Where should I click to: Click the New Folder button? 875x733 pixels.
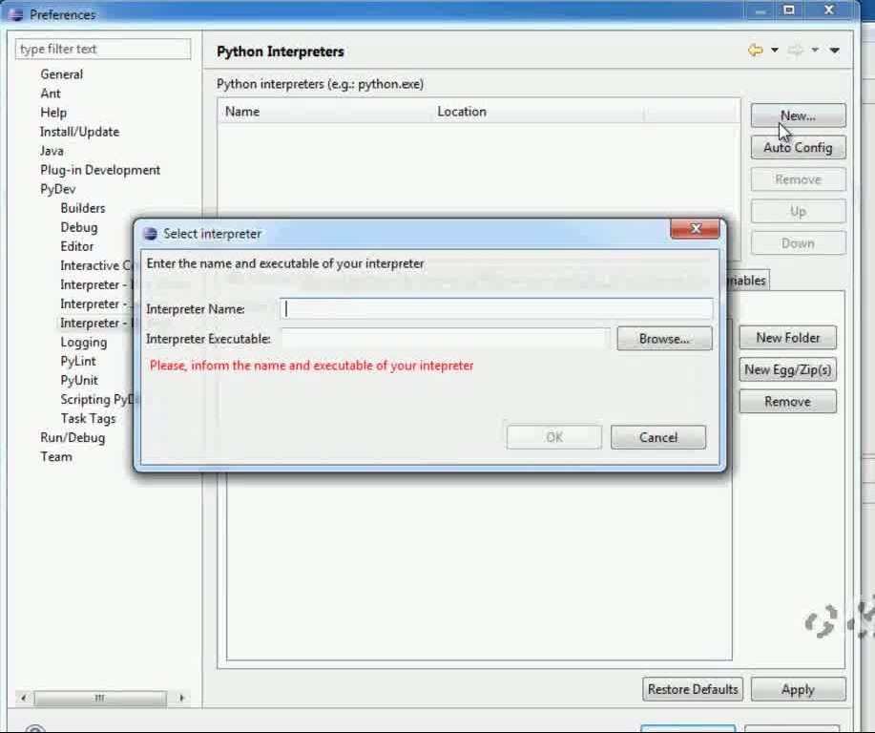pos(787,338)
